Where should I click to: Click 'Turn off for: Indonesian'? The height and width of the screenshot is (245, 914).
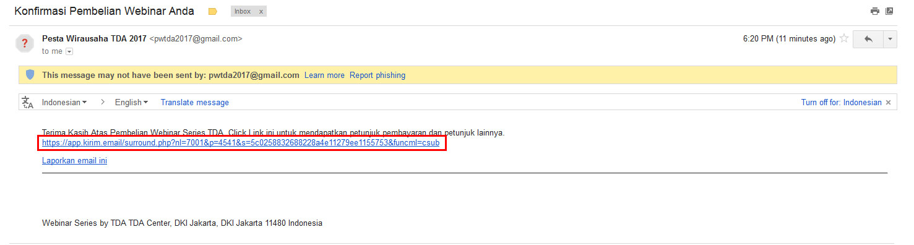coord(842,102)
